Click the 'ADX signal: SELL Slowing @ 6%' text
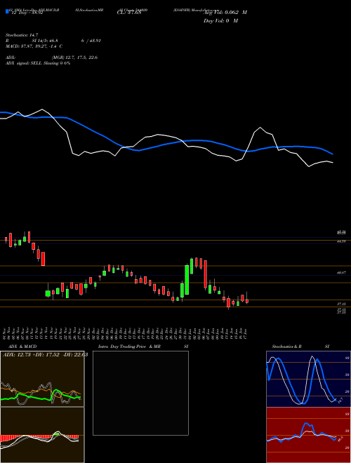 coord(38,63)
